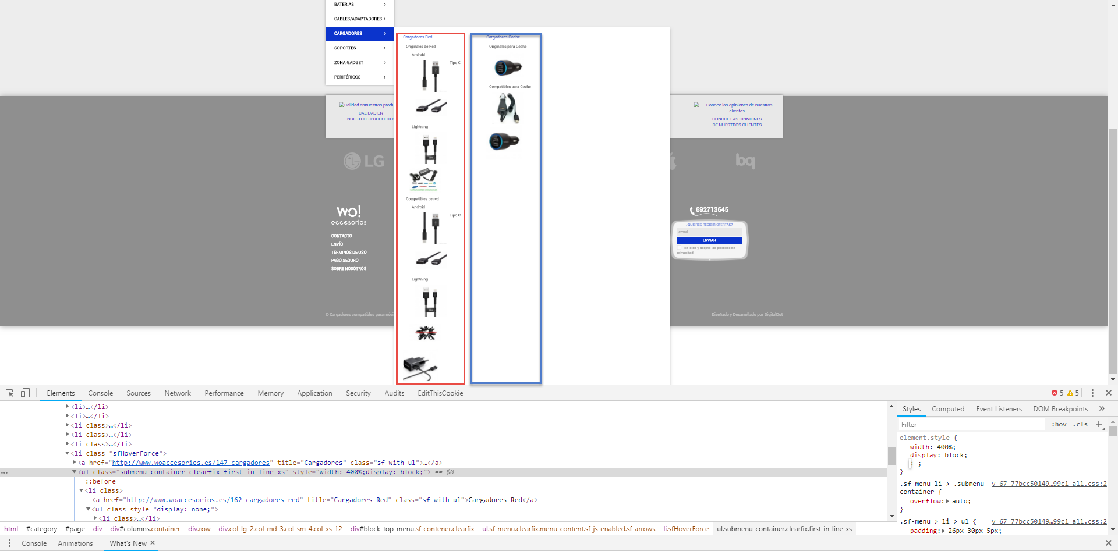Viewport: 1118px width, 551px height.
Task: Close the bottom console drawer
Action: [x=1109, y=543]
